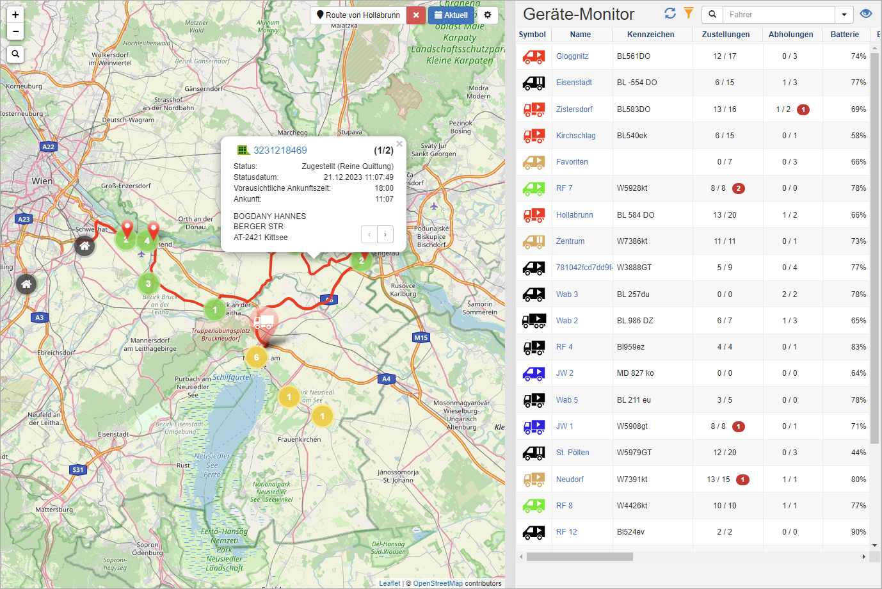Sort by Zustellungen column header

[x=726, y=35]
